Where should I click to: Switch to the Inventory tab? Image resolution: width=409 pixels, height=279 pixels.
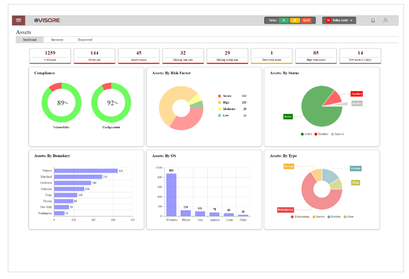coord(57,40)
